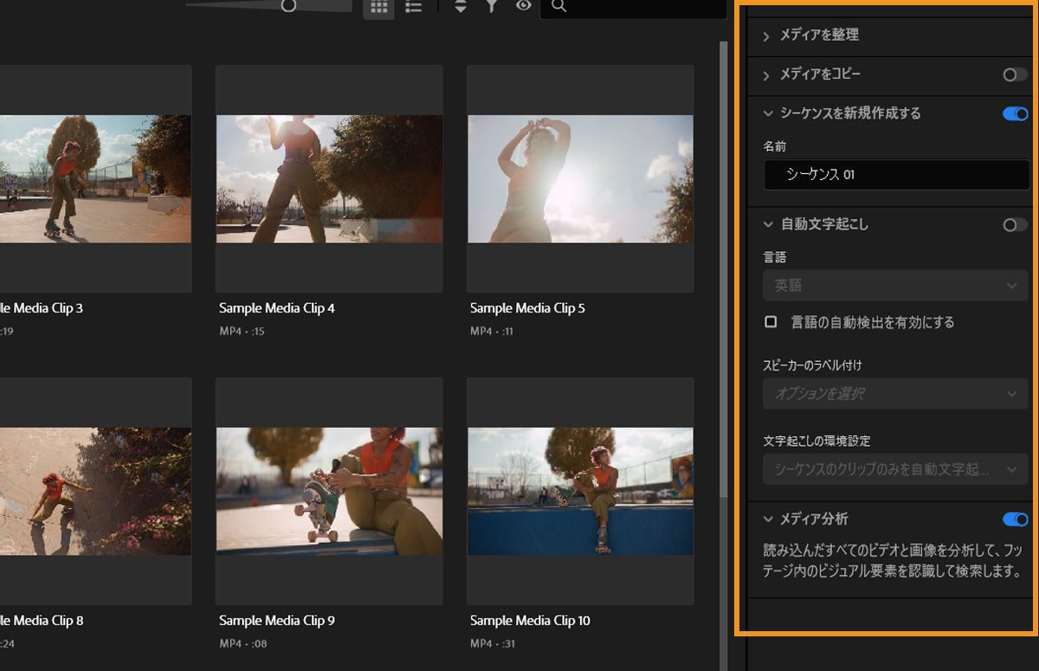1039x671 pixels.
Task: Open the 言語 language dropdown
Action: (894, 285)
